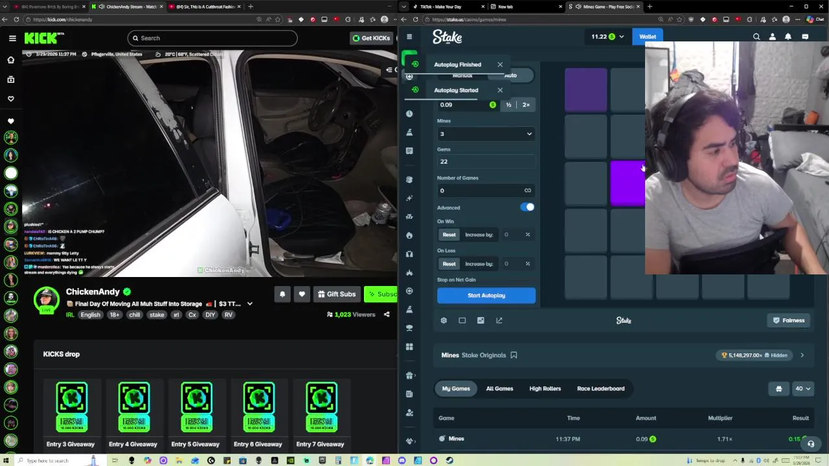Open Windows Start menu
The height and width of the screenshot is (466, 829).
point(6,460)
